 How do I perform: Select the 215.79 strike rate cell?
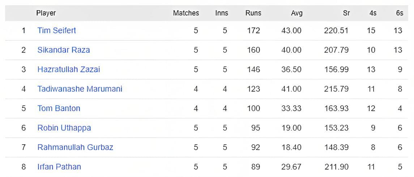336,89
